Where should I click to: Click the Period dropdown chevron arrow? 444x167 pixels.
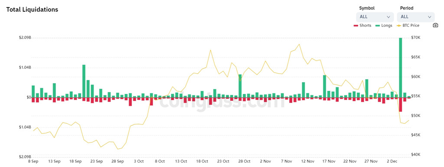click(430, 17)
